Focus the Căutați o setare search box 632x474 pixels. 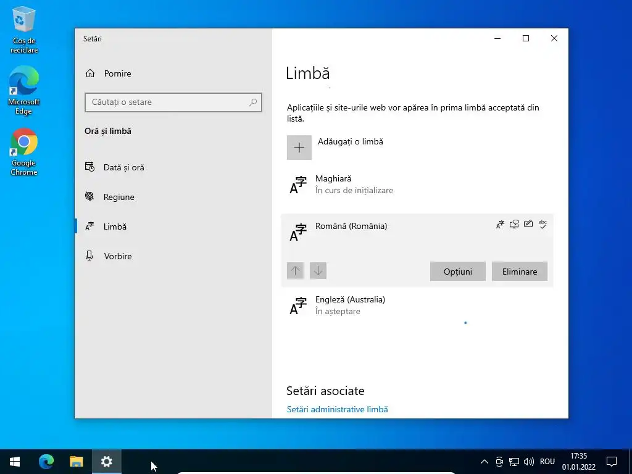click(173, 102)
